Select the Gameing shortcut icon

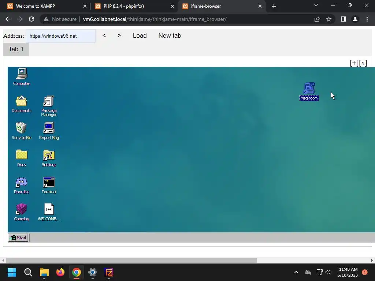point(22,212)
